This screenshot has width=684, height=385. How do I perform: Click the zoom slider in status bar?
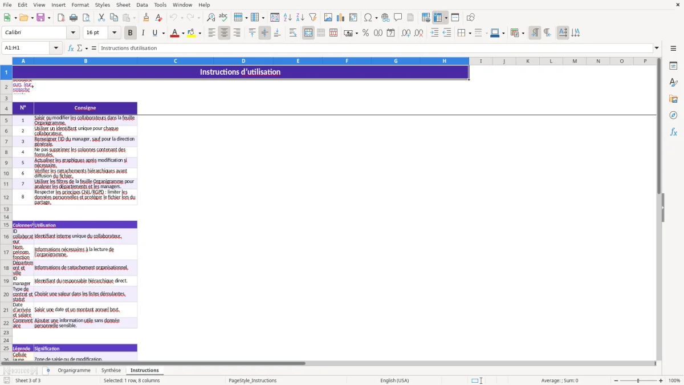638,380
